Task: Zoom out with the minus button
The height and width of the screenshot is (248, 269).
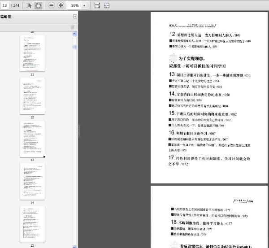Action: [x=51, y=5]
